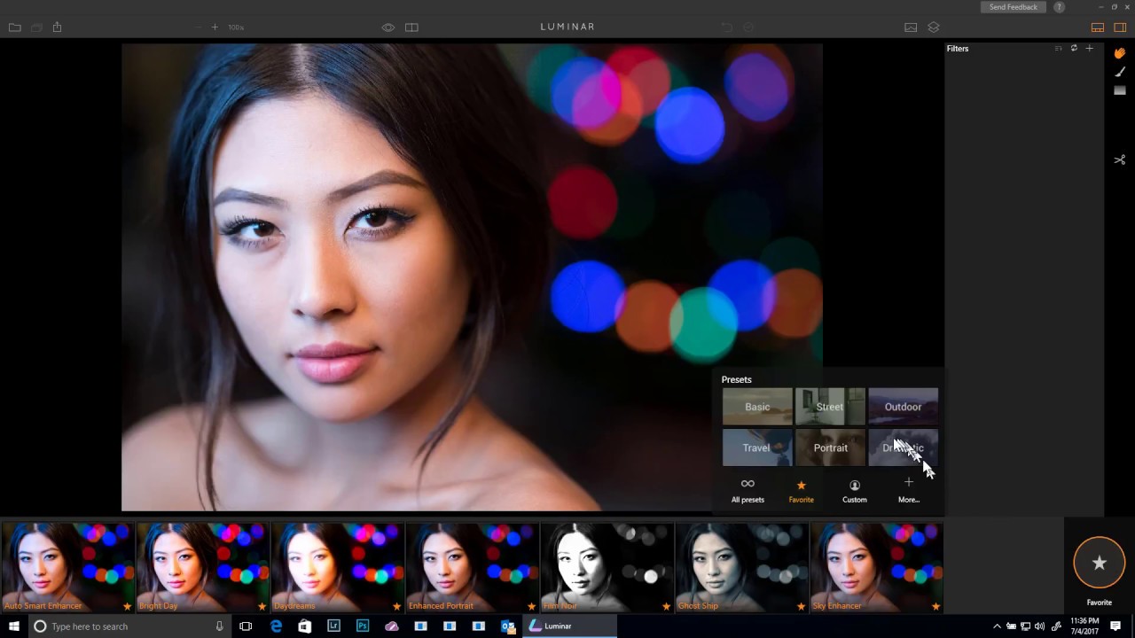Launch Microsoft Edge from taskbar
The height and width of the screenshot is (638, 1135).
tap(276, 626)
